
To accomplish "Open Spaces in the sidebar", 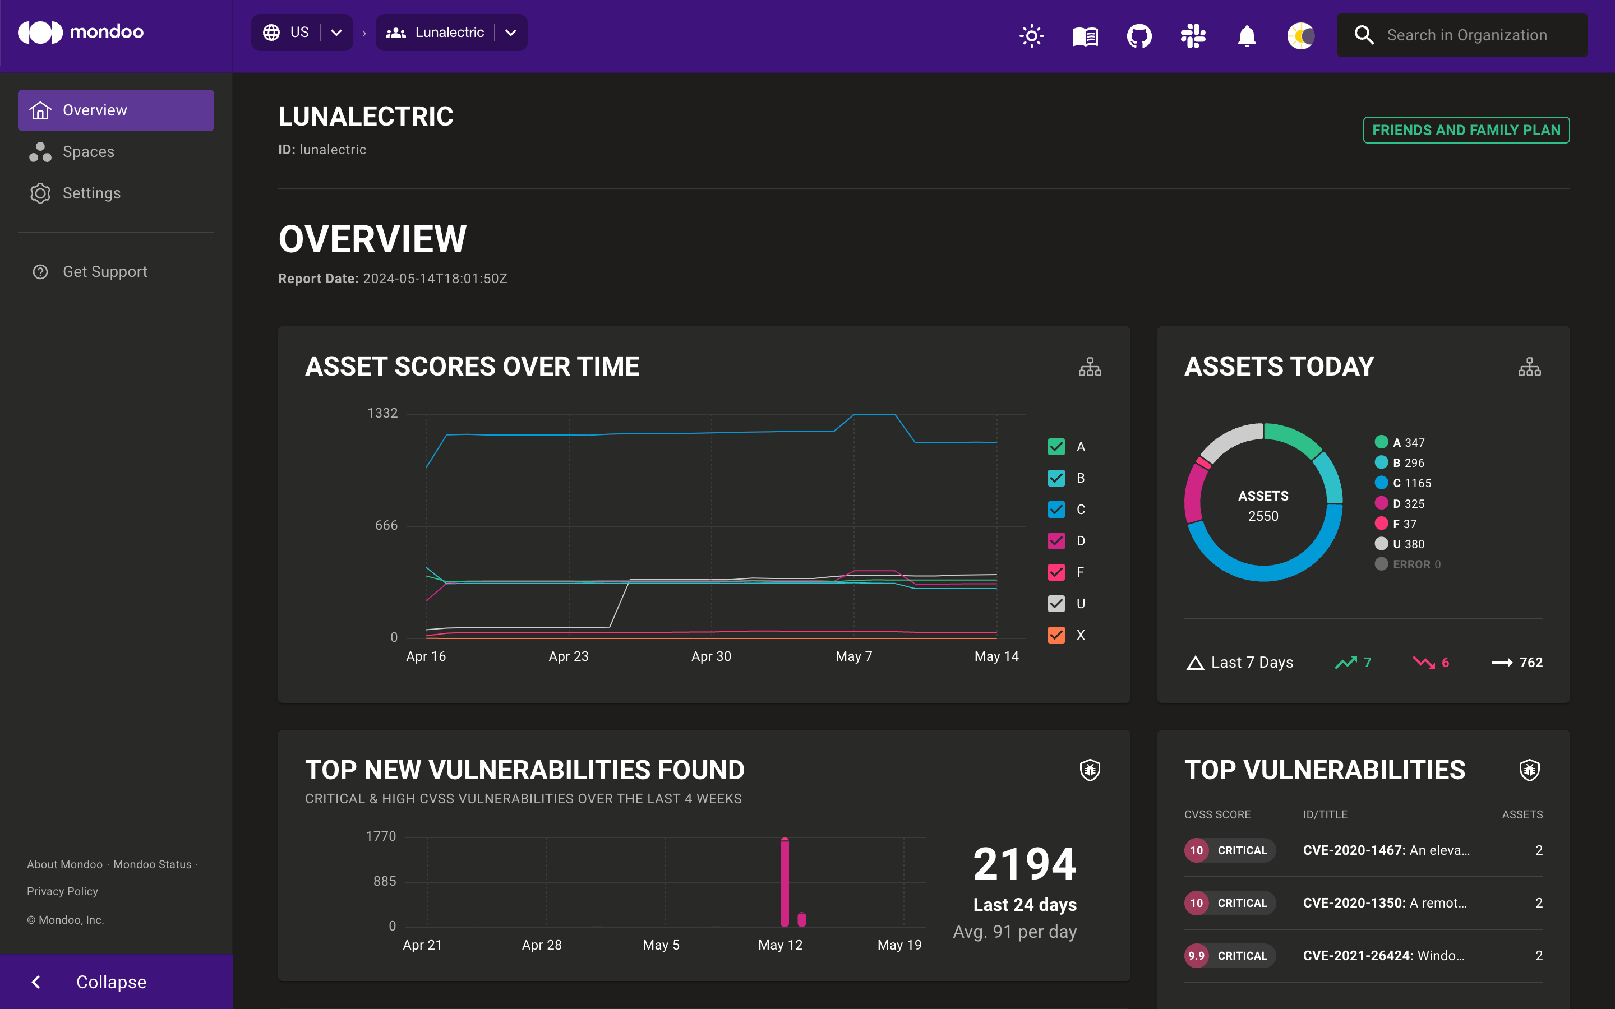I will [116, 151].
